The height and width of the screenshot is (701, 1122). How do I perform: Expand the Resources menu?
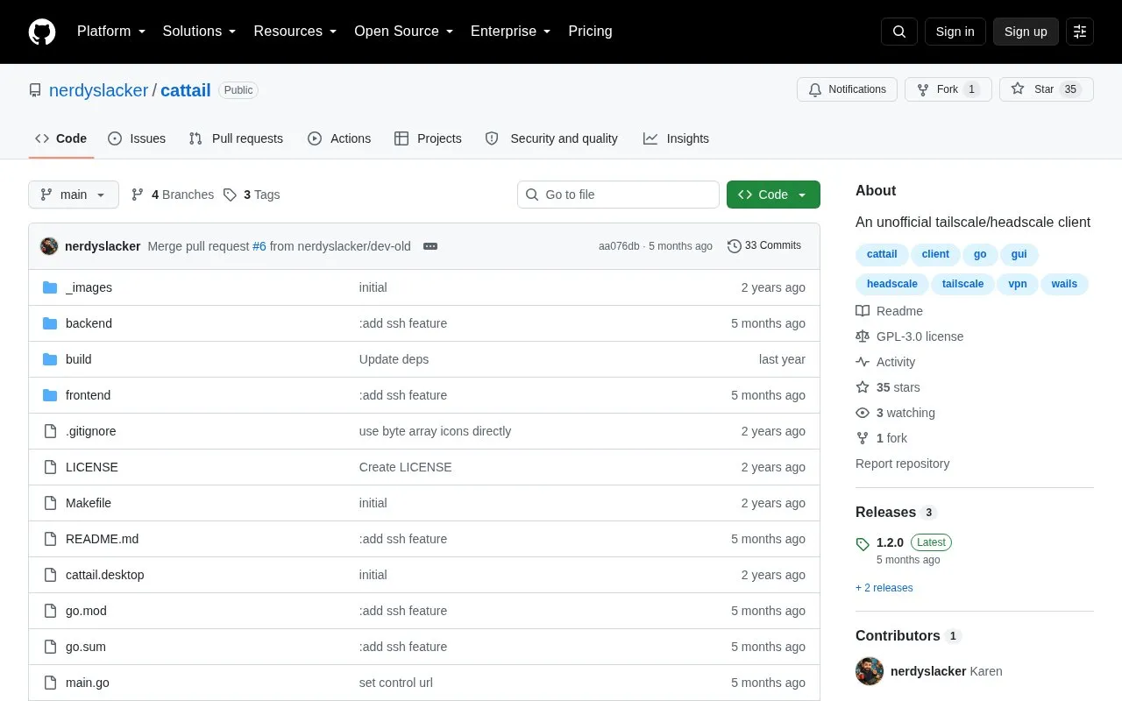click(x=295, y=32)
